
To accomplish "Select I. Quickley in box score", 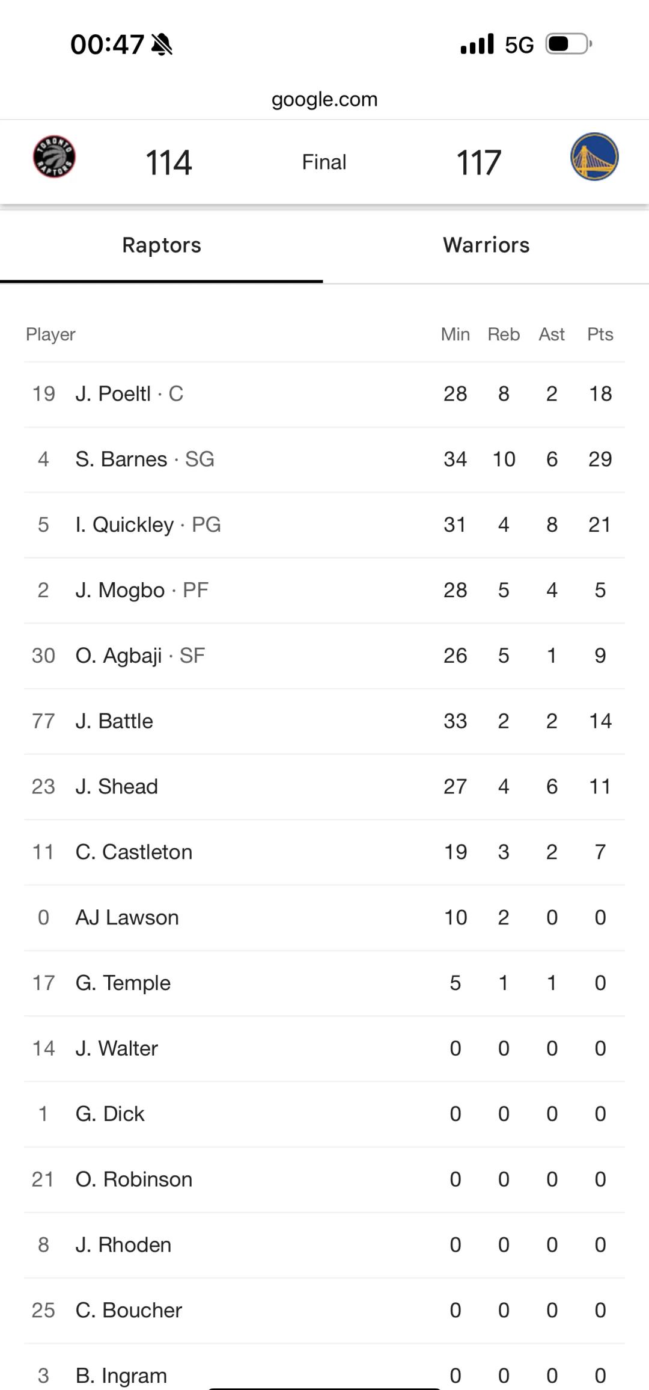I will 324,525.
